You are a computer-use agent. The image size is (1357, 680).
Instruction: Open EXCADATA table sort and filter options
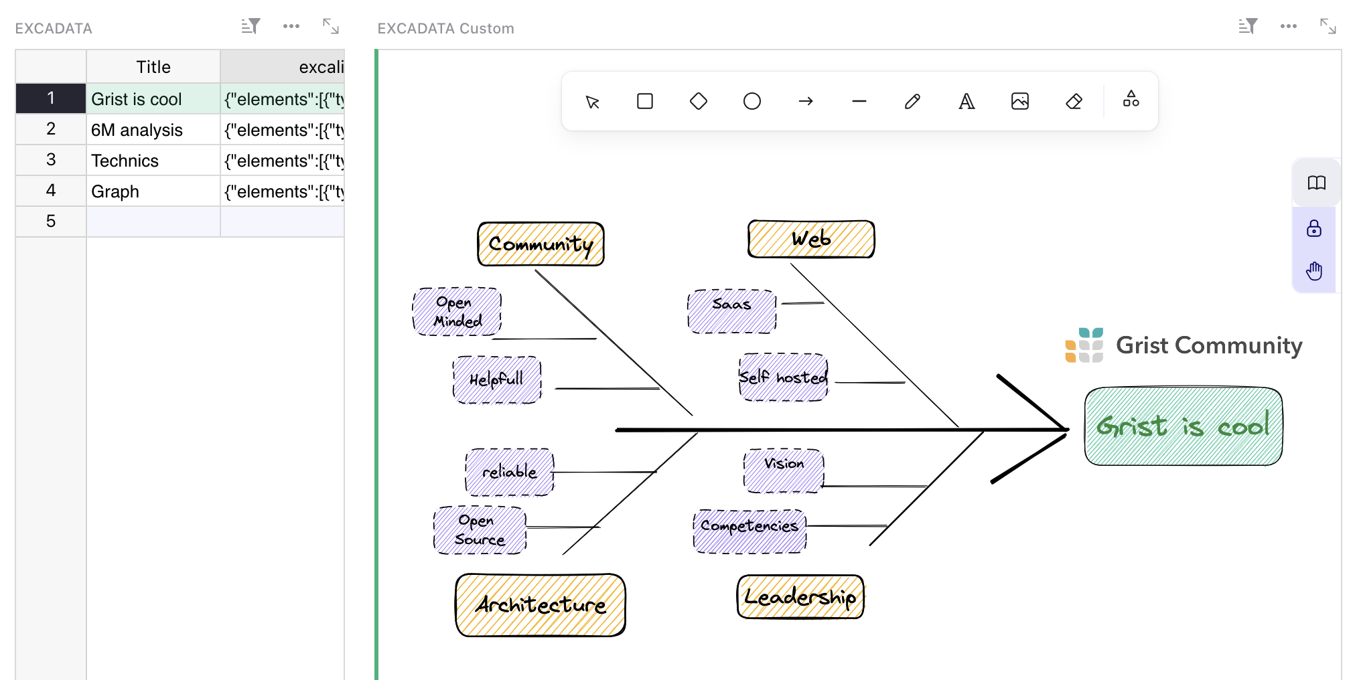pyautogui.click(x=251, y=27)
